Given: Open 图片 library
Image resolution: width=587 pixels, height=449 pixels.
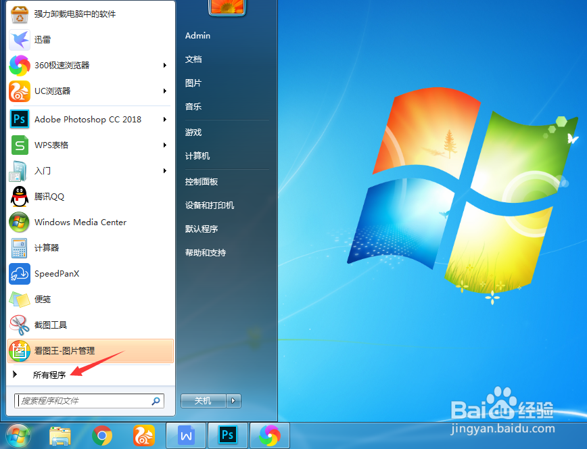Looking at the screenshot, I should tap(193, 82).
